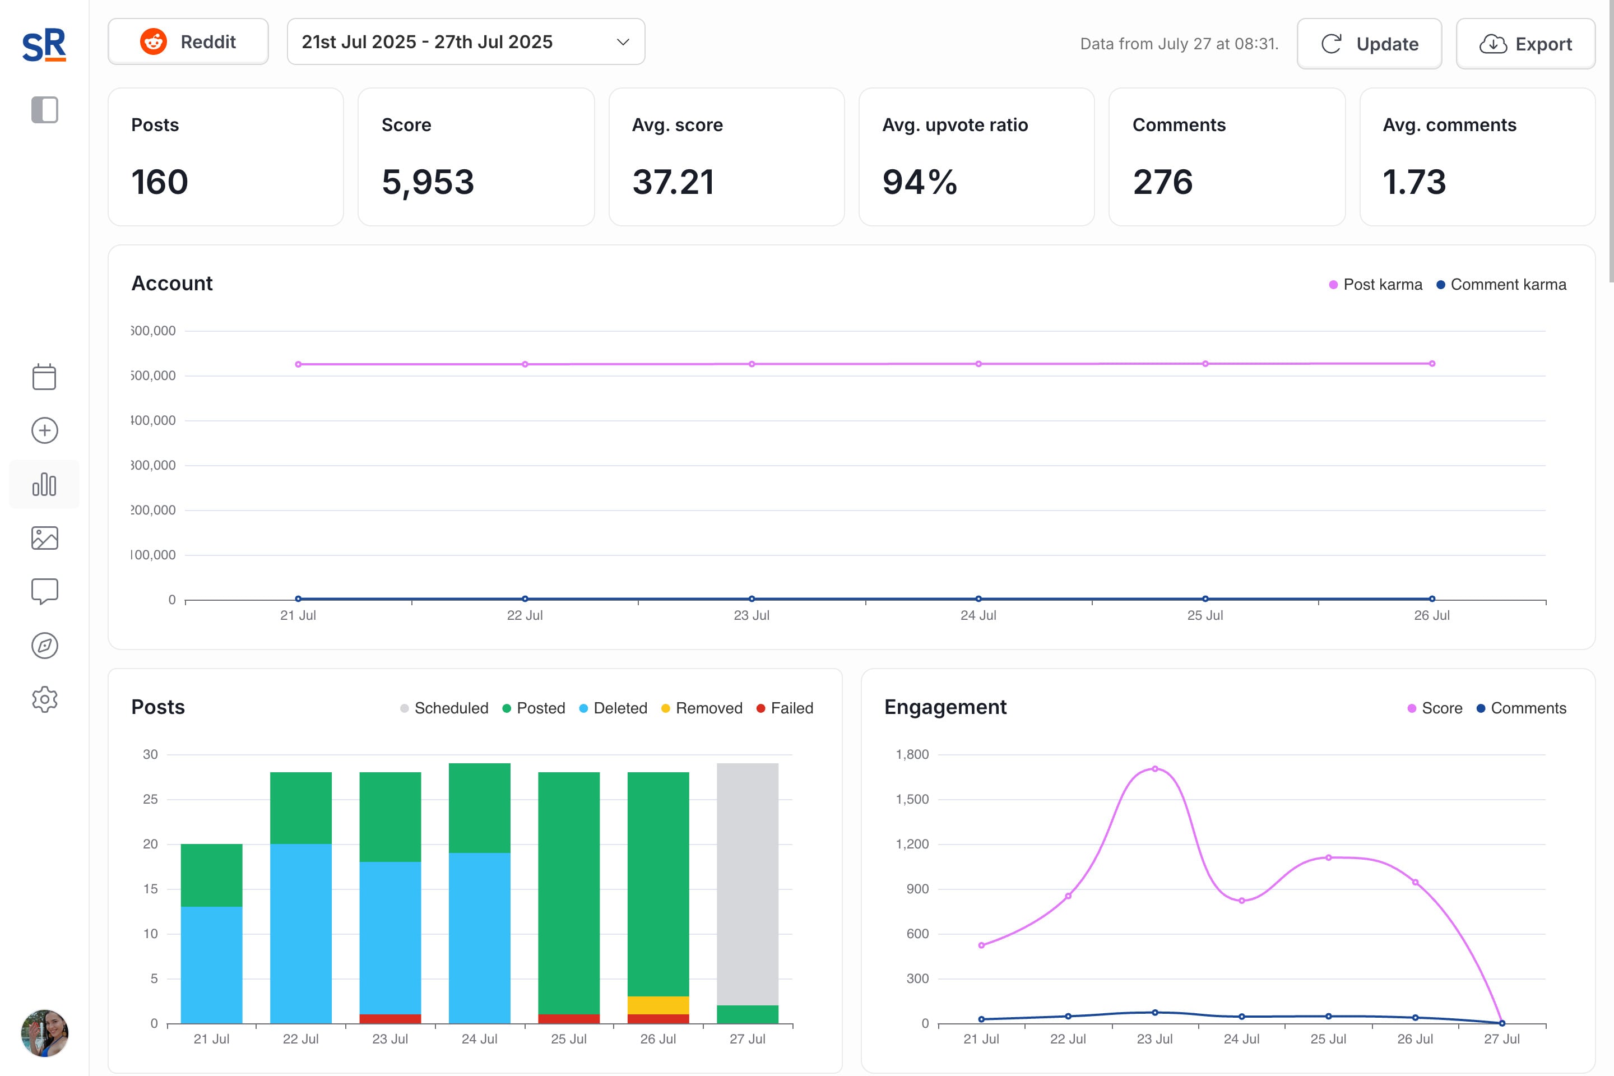Click the plus circle new post icon
Image resolution: width=1614 pixels, height=1076 pixels.
click(x=45, y=430)
